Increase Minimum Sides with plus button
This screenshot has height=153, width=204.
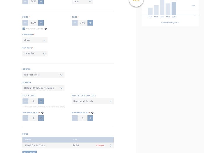pyautogui.click(x=41, y=118)
